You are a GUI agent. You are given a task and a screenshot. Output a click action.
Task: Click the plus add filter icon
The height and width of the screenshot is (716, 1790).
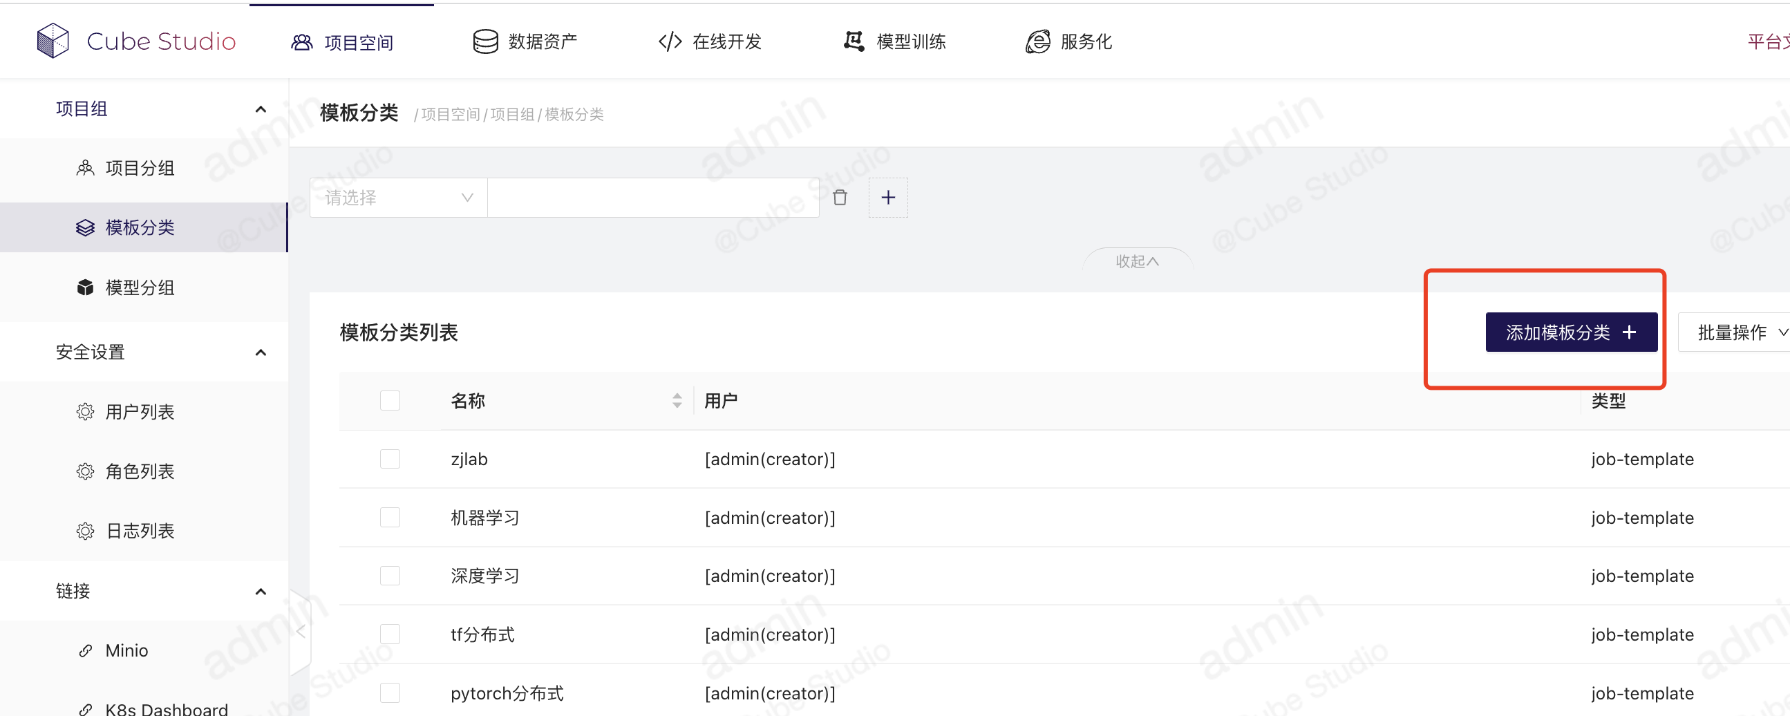[887, 198]
